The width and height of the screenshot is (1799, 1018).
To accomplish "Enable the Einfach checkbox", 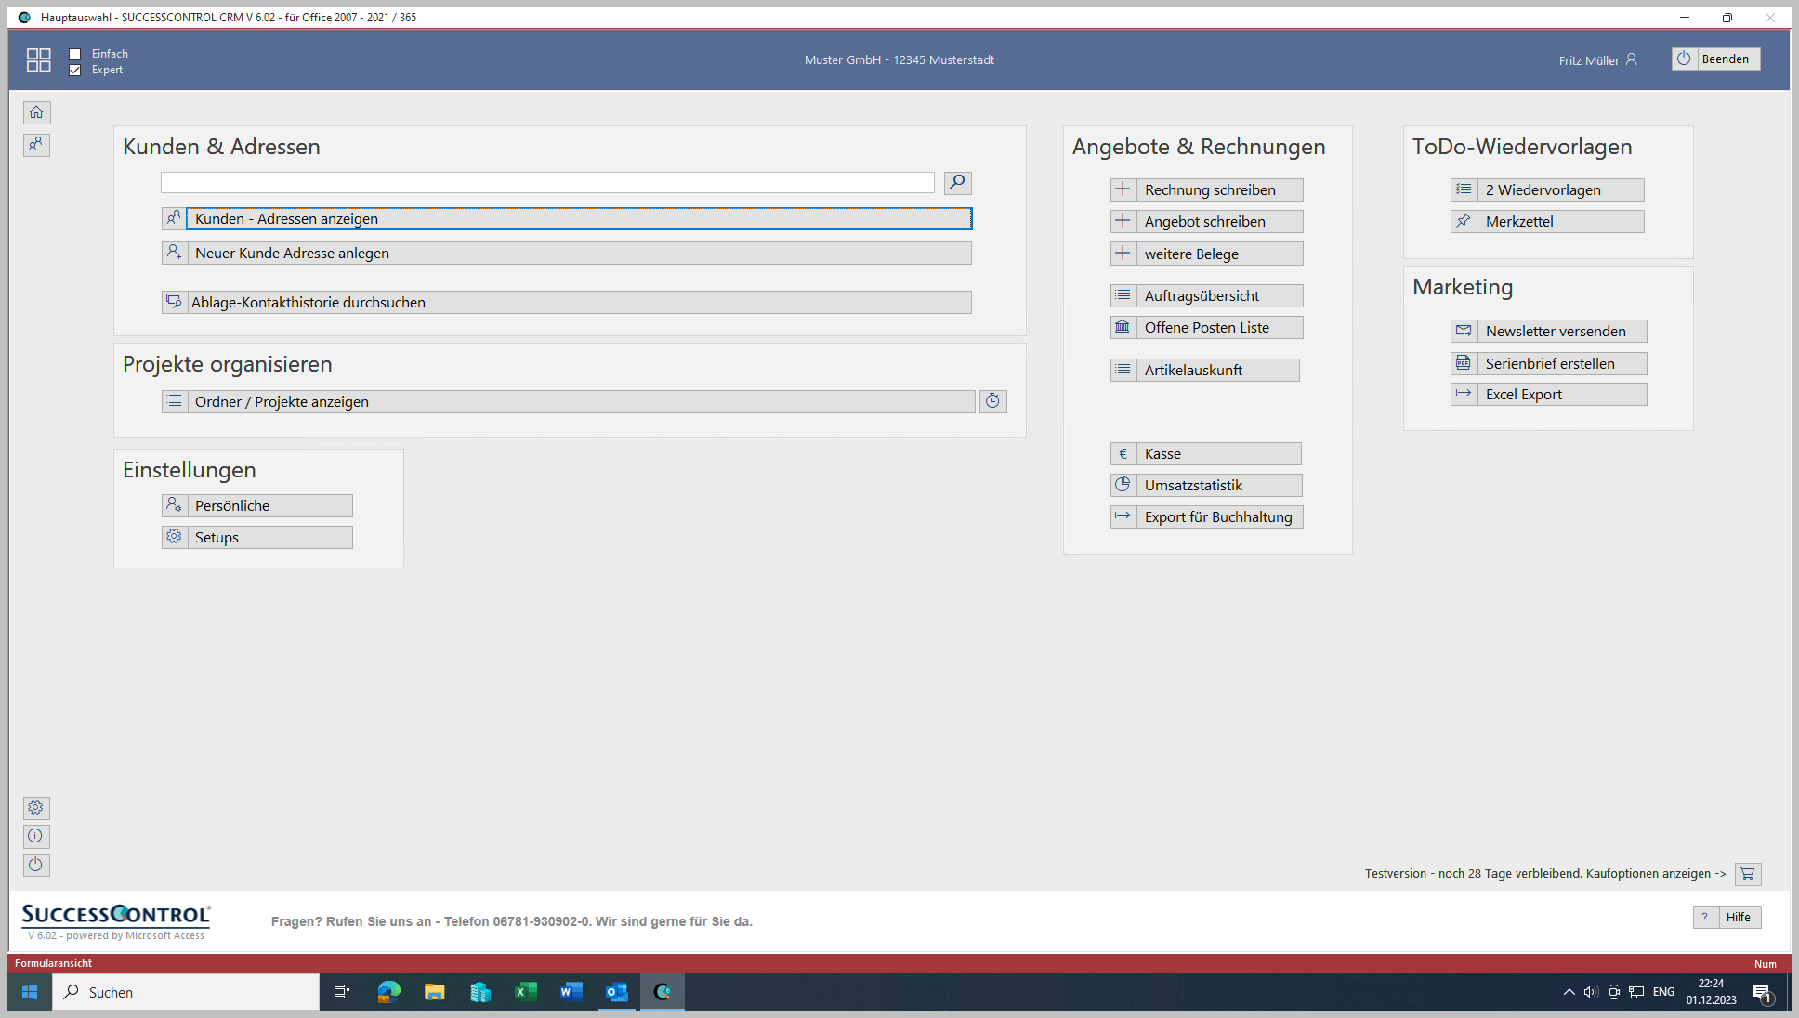I will point(75,54).
